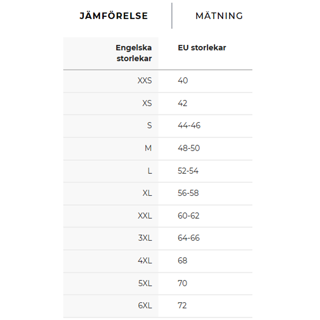Click EU size 56-58 value
The height and width of the screenshot is (320, 320).
[x=188, y=193]
